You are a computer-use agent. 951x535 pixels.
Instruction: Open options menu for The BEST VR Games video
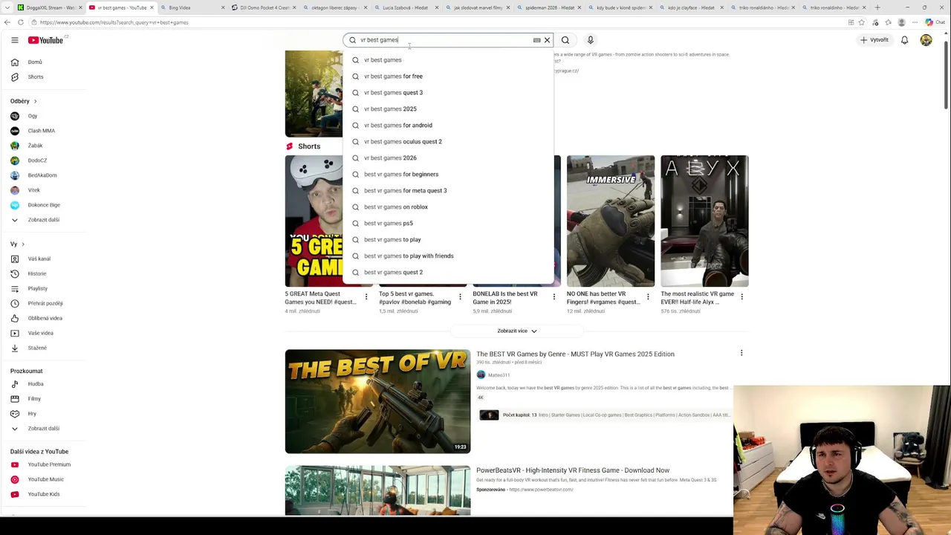click(x=741, y=354)
